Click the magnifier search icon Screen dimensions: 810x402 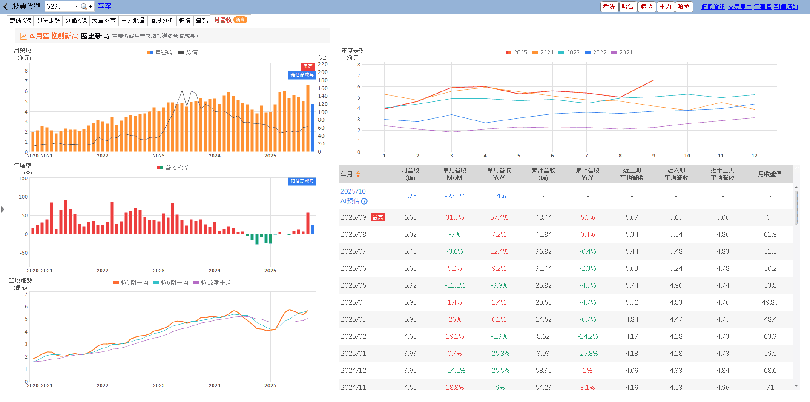(x=83, y=6)
